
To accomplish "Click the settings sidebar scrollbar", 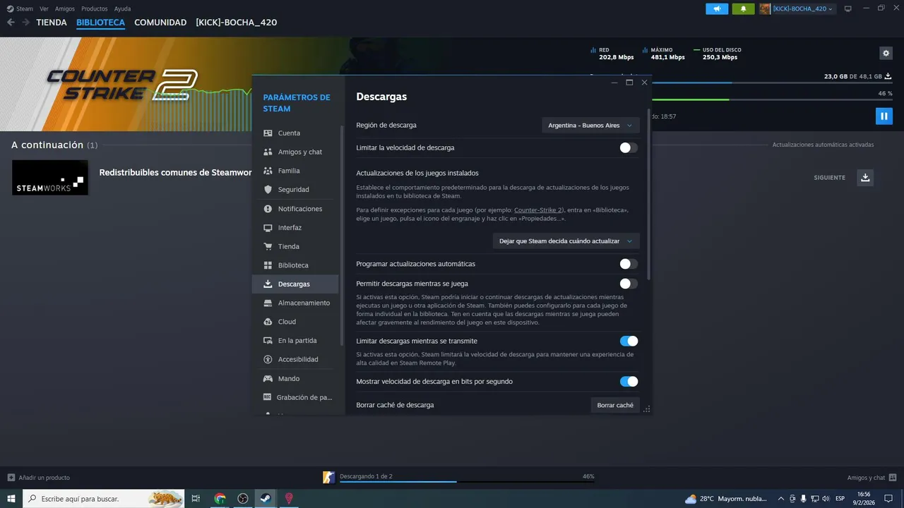I will (342, 235).
